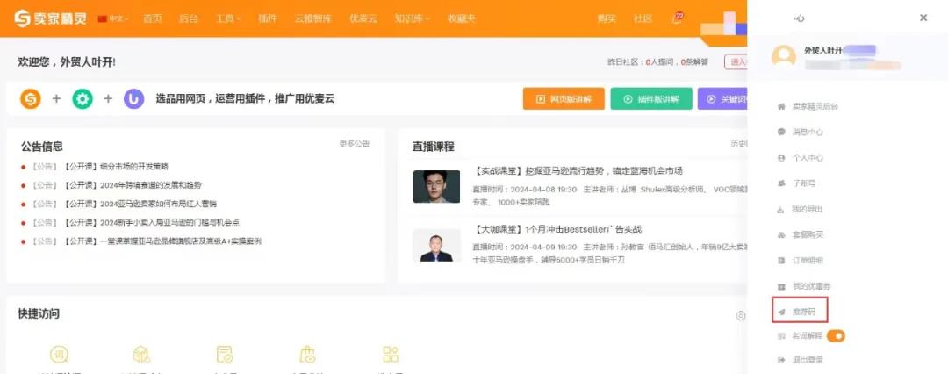Screen dimensions: 948x374
Task: Click the group icon beside 子账号
Action: pyautogui.click(x=781, y=183)
